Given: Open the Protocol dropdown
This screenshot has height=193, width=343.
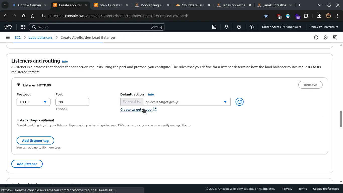Looking at the screenshot, I should click(33, 102).
